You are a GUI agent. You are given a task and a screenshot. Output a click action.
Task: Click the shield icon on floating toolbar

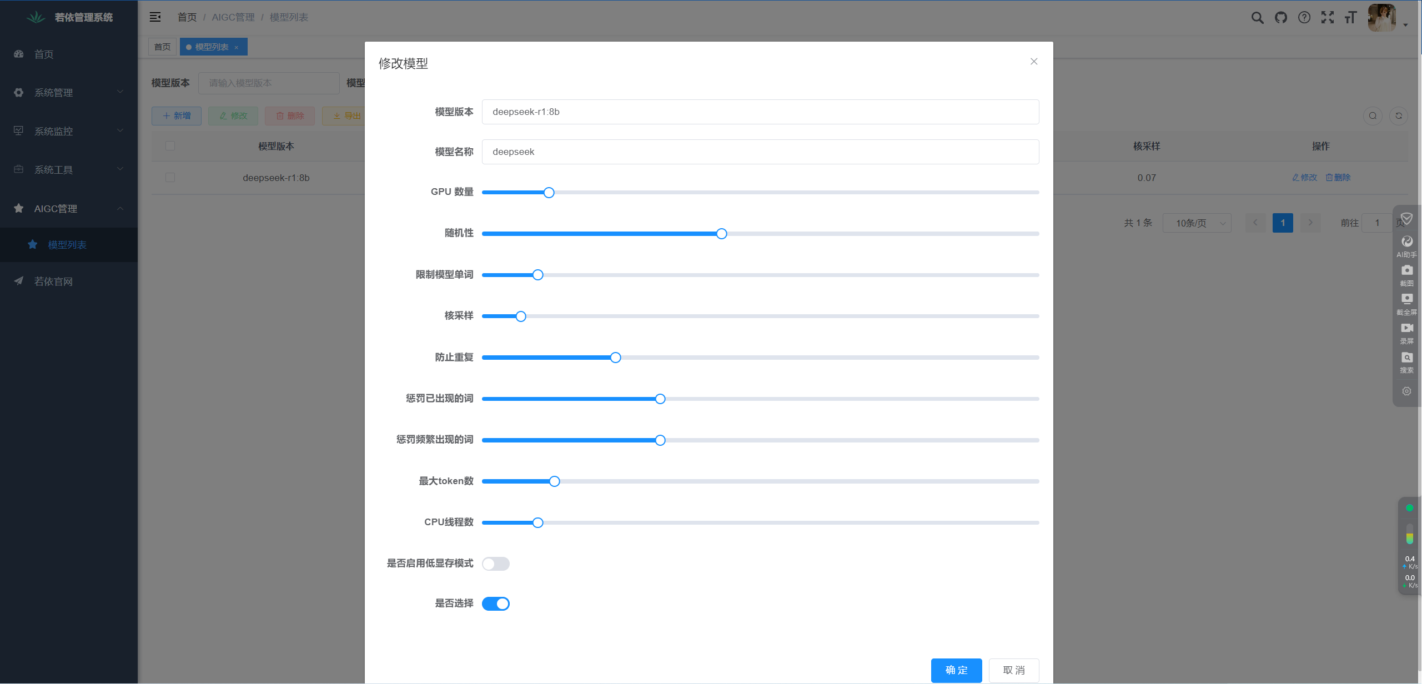coord(1406,218)
